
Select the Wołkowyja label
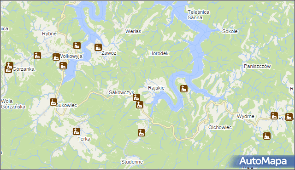click(71, 56)
